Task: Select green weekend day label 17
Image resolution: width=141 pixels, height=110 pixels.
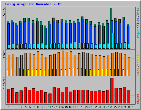Action: pyautogui.click(x=74, y=107)
